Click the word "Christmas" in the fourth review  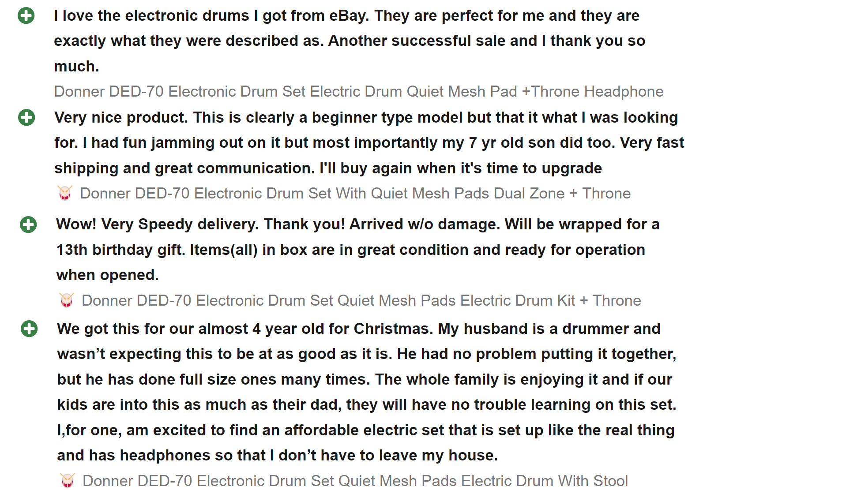[393, 329]
